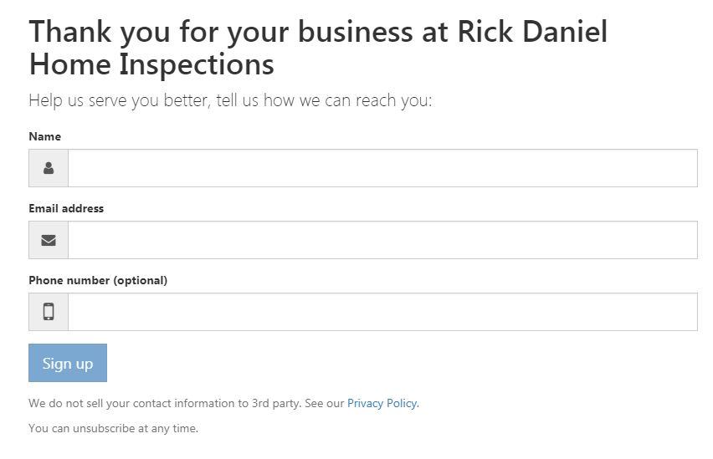Click the "Home Inspections" heading line
The width and height of the screenshot is (713, 459).
(151, 64)
